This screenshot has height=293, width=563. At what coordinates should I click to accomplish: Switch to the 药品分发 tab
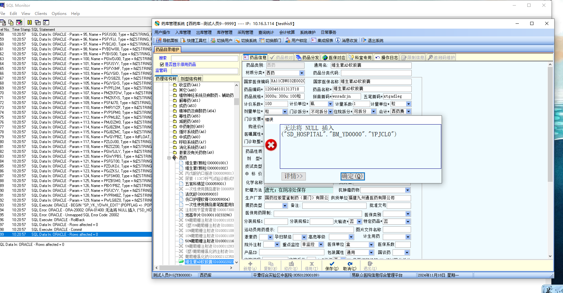[307, 58]
